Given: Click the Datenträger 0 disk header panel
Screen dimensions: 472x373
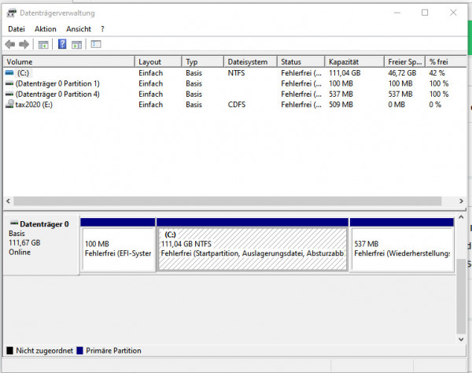Looking at the screenshot, I should 41,245.
